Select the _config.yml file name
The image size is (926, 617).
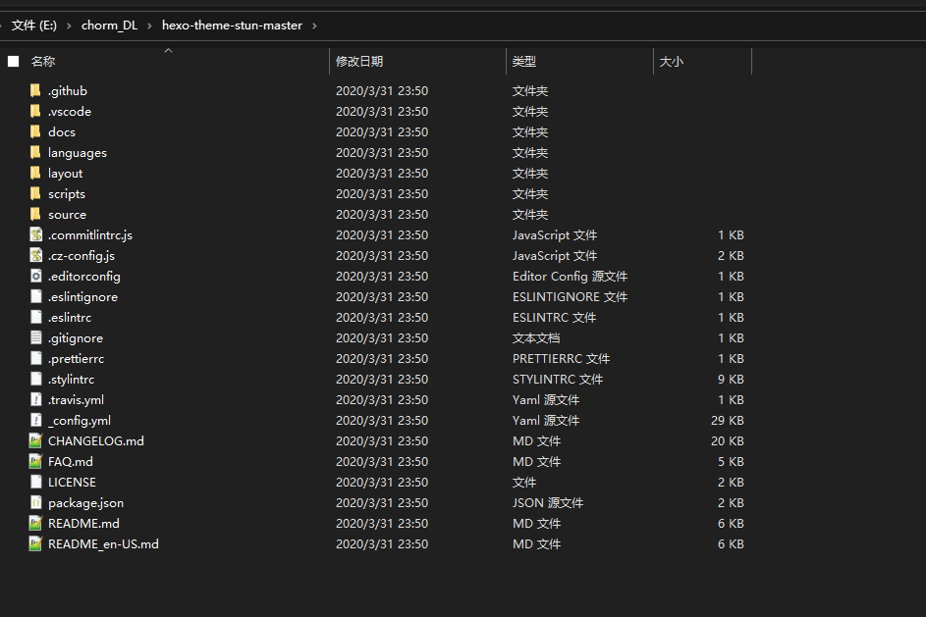pyautogui.click(x=80, y=421)
